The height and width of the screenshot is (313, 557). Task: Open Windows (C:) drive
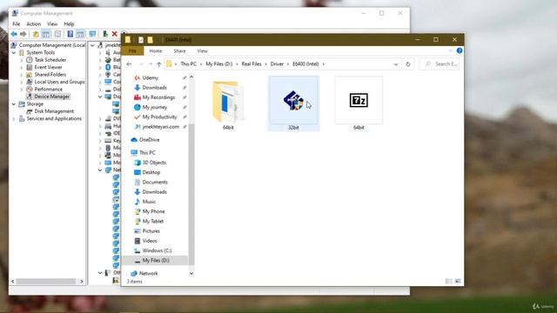157,250
